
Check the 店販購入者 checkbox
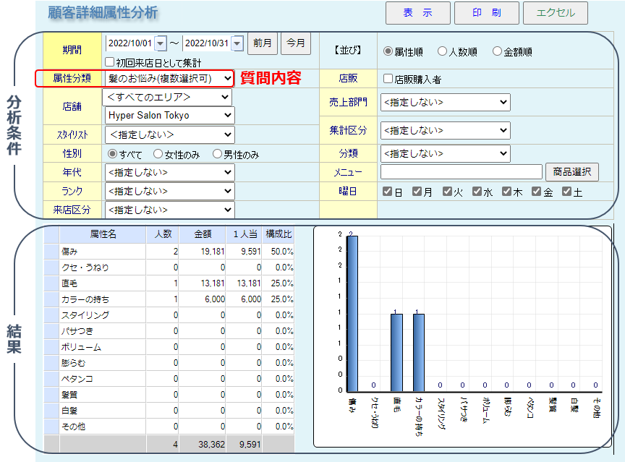coord(388,79)
